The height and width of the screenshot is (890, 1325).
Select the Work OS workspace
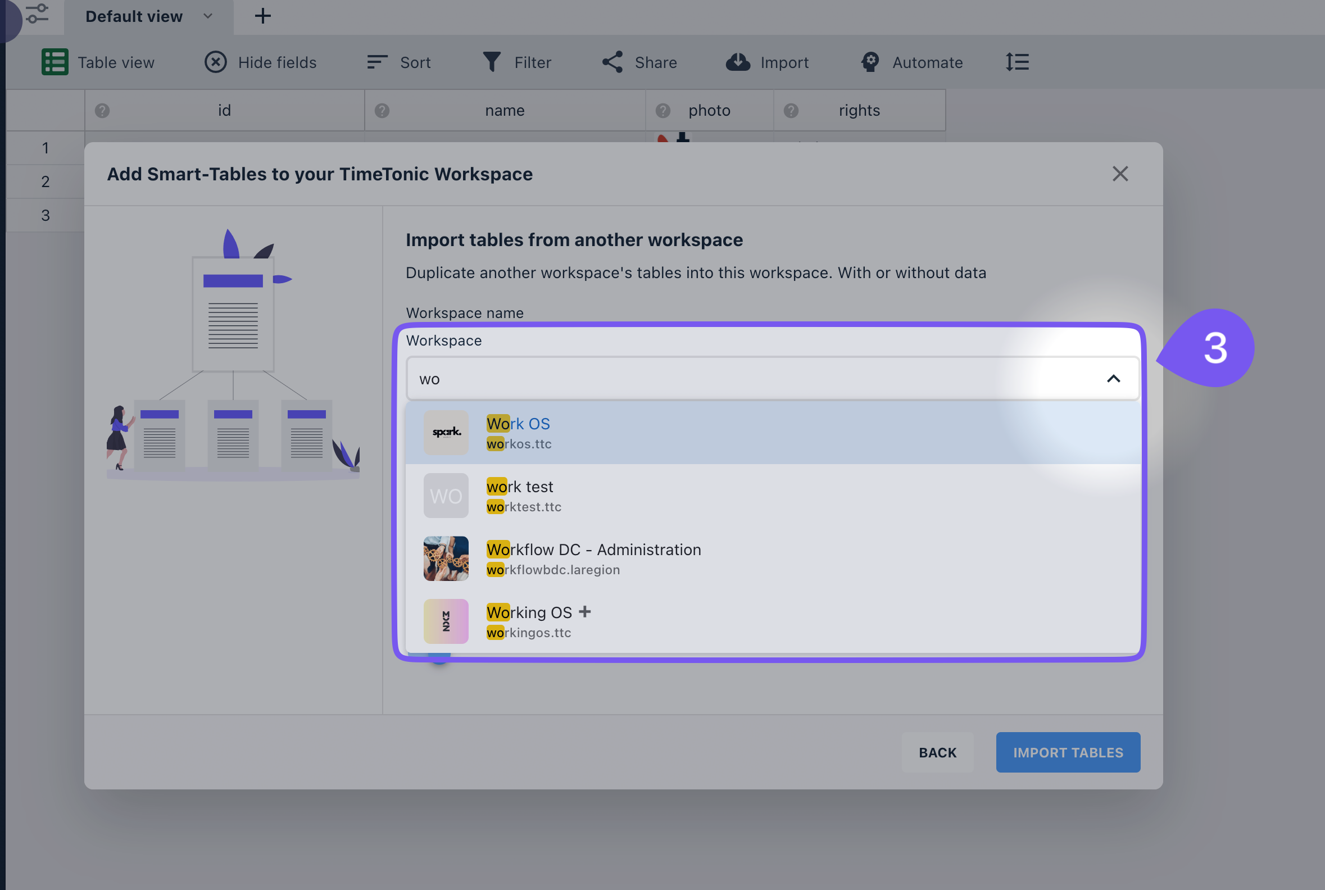click(773, 433)
